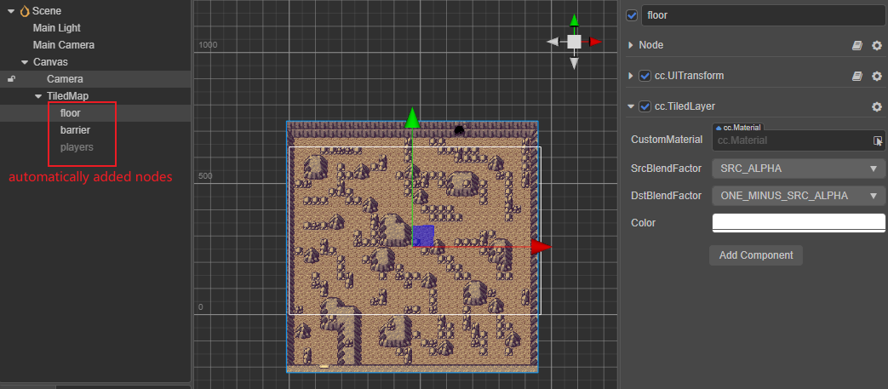Screen dimensions: 888x389
Task: Open the Node section help documentation icon
Action: point(857,45)
